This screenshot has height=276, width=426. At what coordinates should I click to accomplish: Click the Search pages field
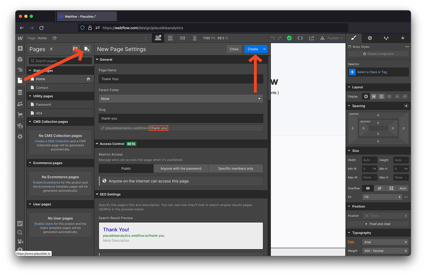point(60,60)
